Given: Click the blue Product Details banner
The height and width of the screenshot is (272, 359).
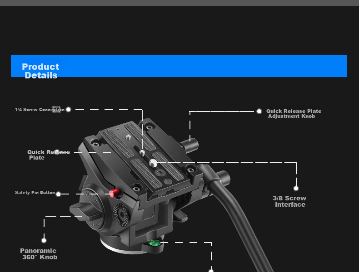Looking at the screenshot, I should tap(179, 66).
